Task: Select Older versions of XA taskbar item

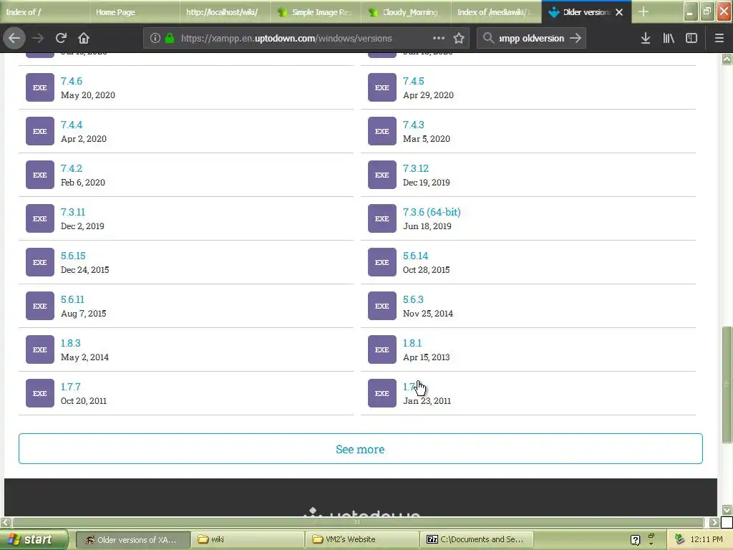Action: [133, 540]
